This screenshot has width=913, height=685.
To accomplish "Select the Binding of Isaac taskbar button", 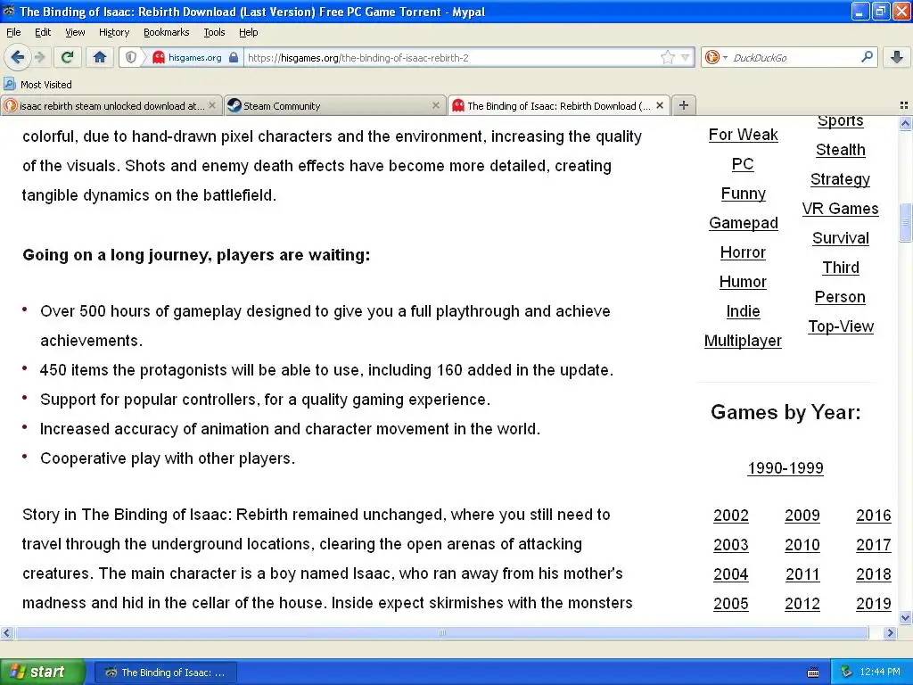I will (165, 673).
